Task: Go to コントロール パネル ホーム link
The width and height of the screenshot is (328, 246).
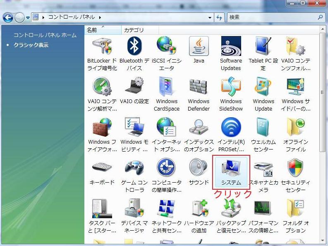Action: (45, 35)
